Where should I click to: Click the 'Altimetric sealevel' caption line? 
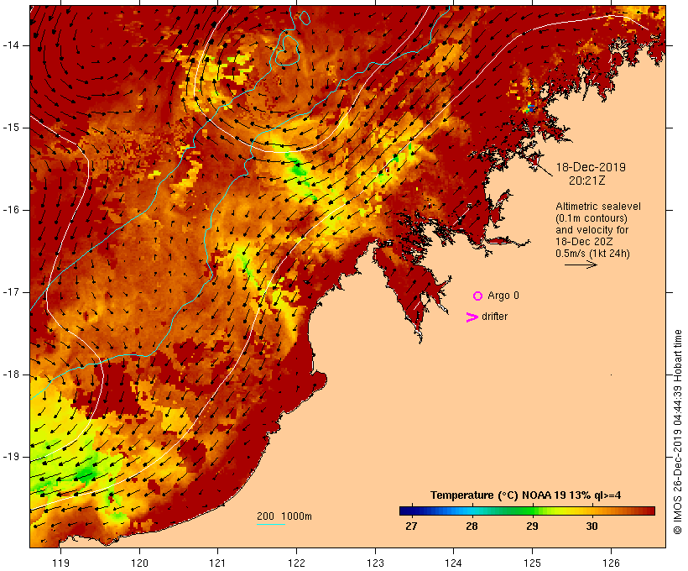tap(598, 207)
